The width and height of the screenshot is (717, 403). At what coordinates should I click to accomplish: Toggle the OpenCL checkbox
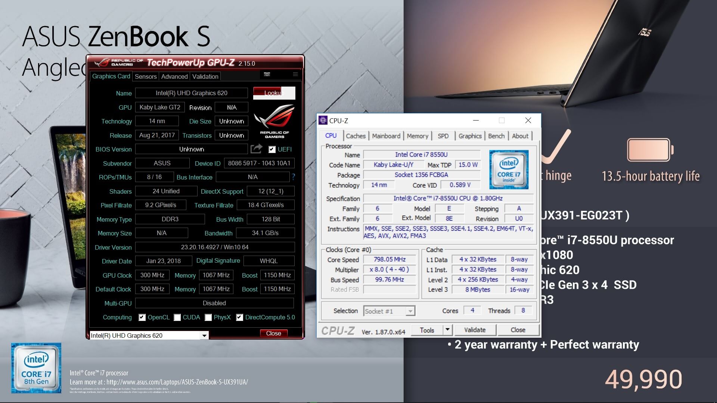[x=142, y=317]
